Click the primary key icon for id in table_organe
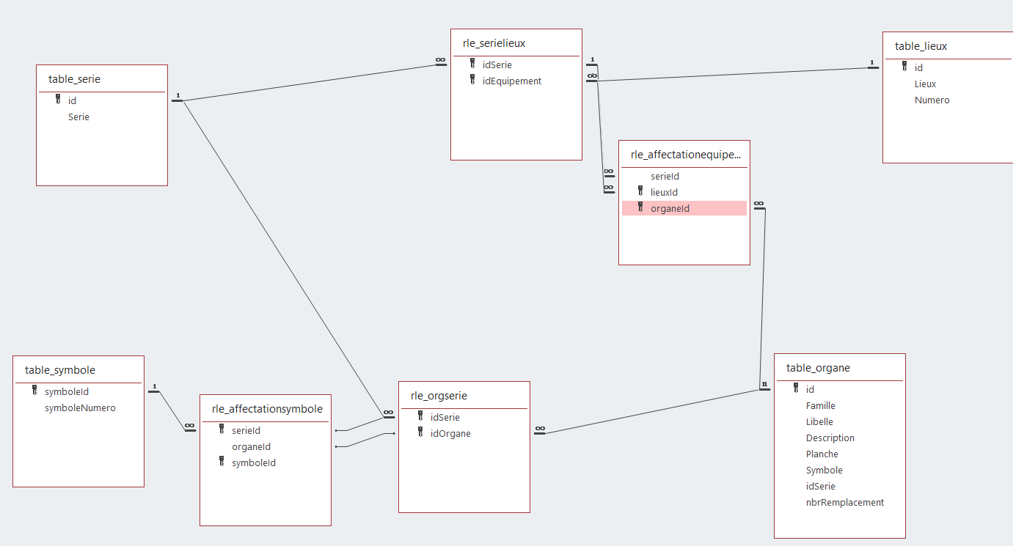This screenshot has width=1013, height=546. click(796, 388)
